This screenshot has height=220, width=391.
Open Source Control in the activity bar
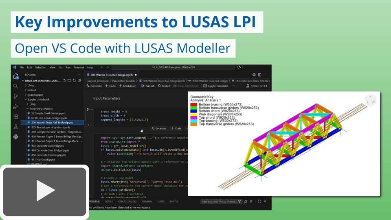coord(15,97)
